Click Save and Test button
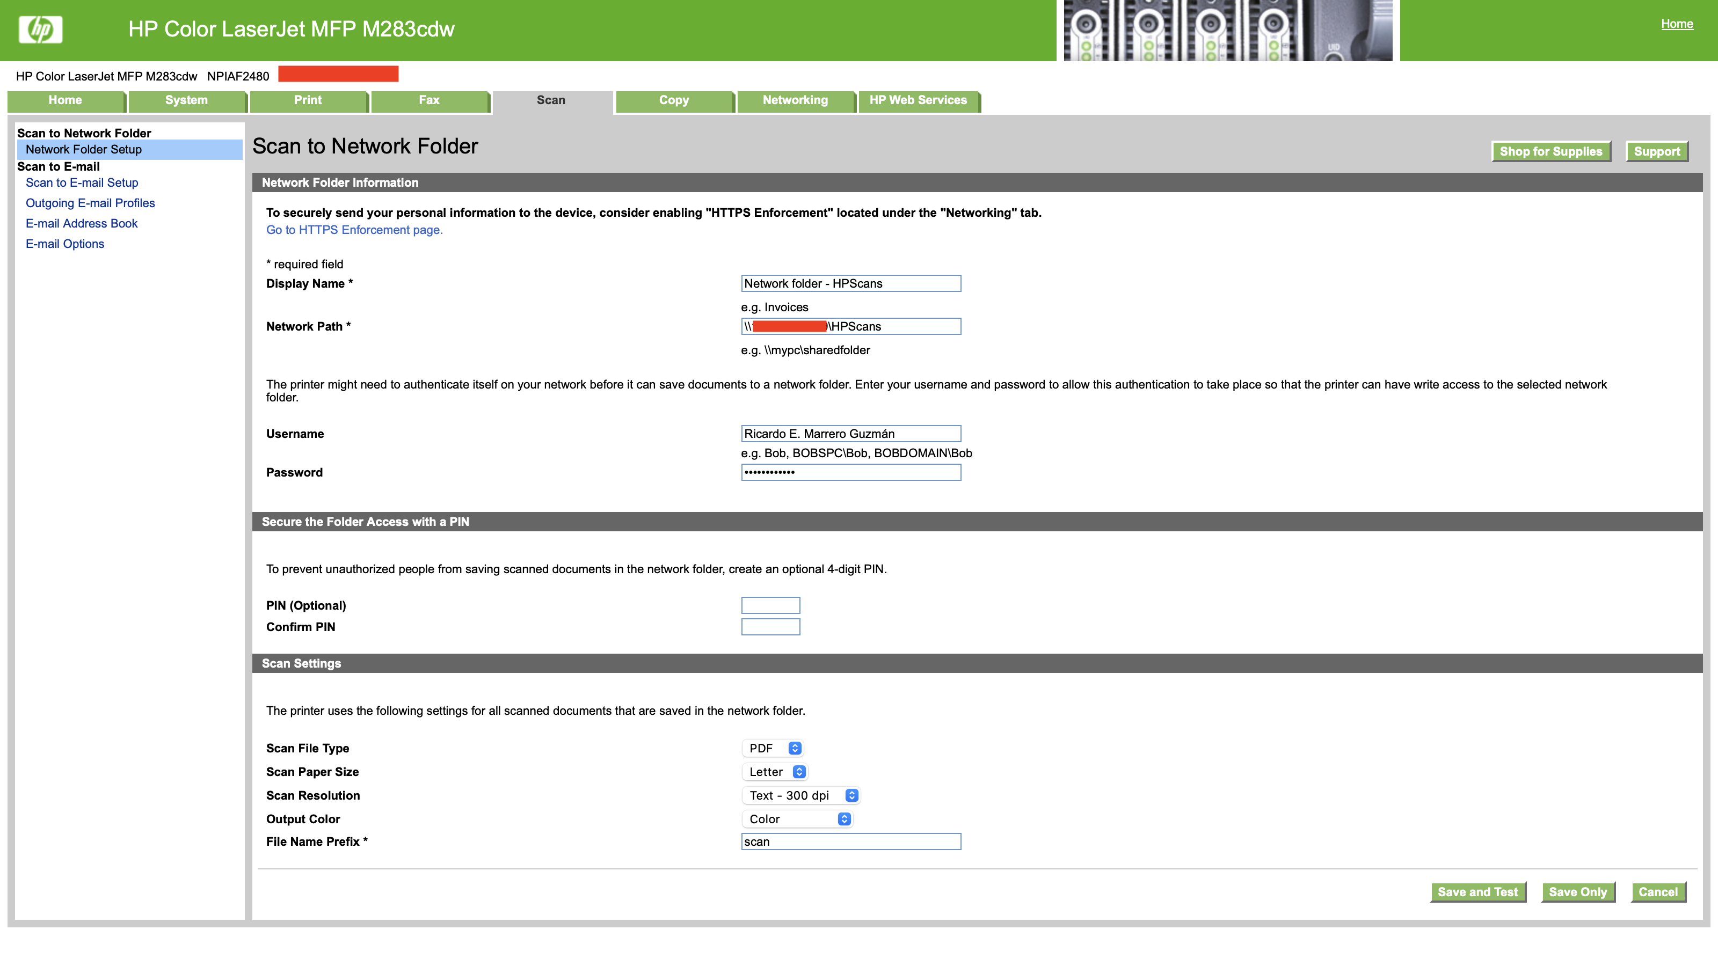The width and height of the screenshot is (1718, 966). click(x=1478, y=892)
